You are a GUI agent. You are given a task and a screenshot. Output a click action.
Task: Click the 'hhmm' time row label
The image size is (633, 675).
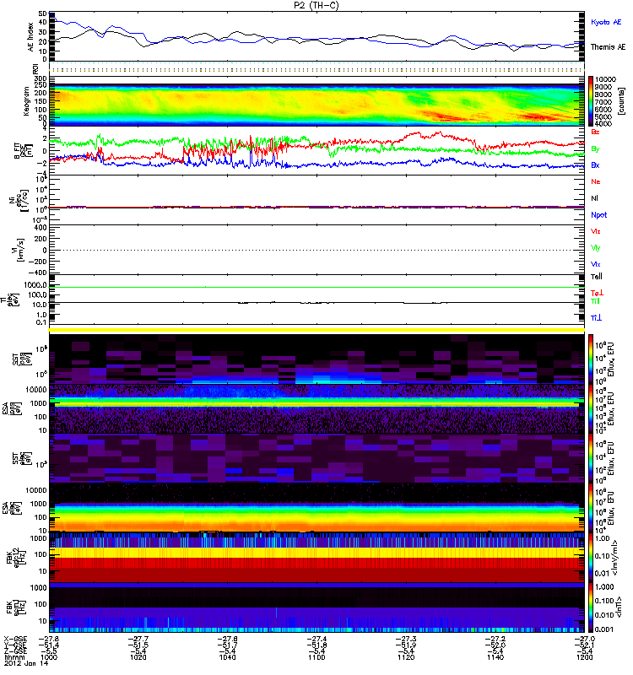(x=13, y=657)
